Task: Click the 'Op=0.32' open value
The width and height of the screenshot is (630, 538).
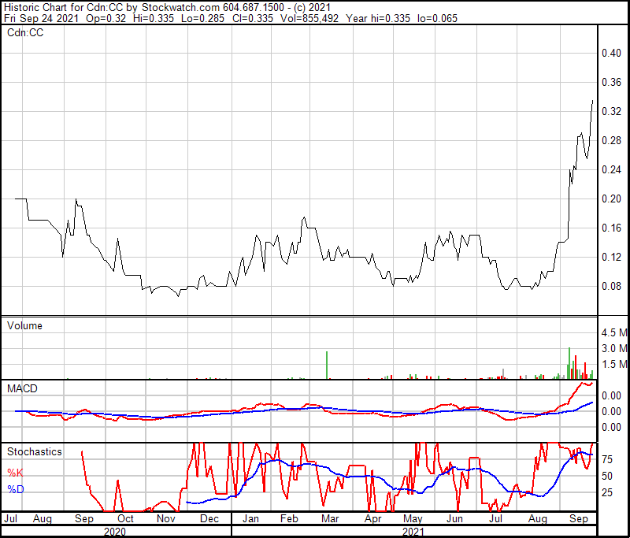Action: point(106,18)
